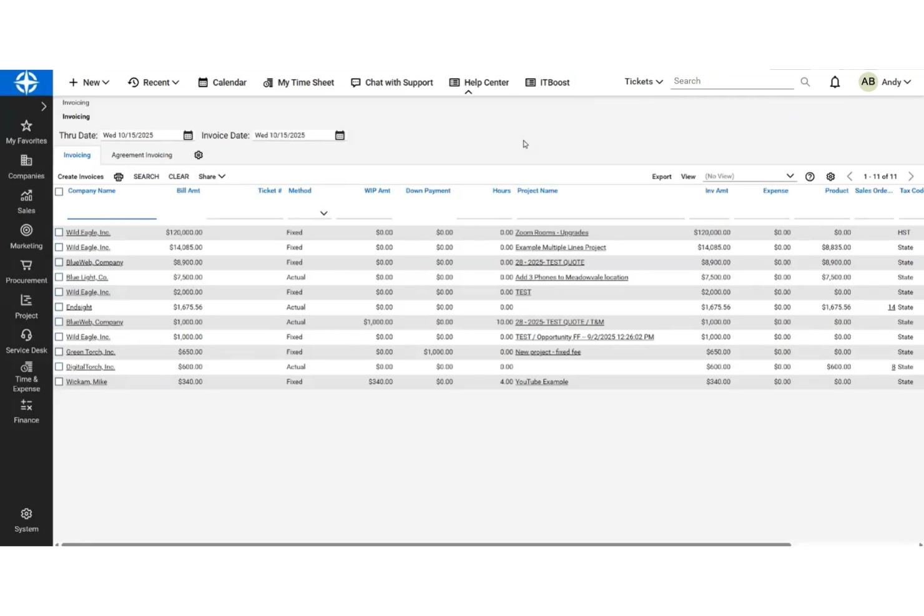This screenshot has width=924, height=616.
Task: Toggle the select-all checkbox in the header row
Action: pyautogui.click(x=59, y=191)
